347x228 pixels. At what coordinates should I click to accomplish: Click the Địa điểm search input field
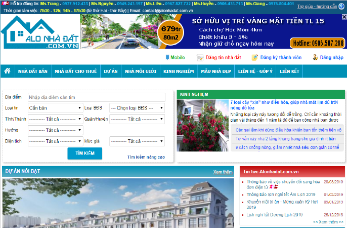pyautogui.click(x=97, y=97)
